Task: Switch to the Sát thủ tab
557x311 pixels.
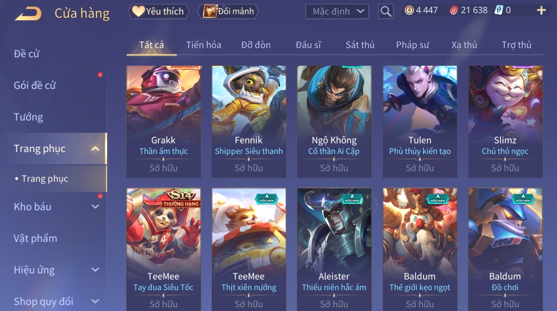Action: (x=360, y=45)
